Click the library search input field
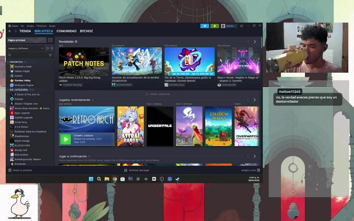This screenshot has width=354, height=221. (x=29, y=55)
